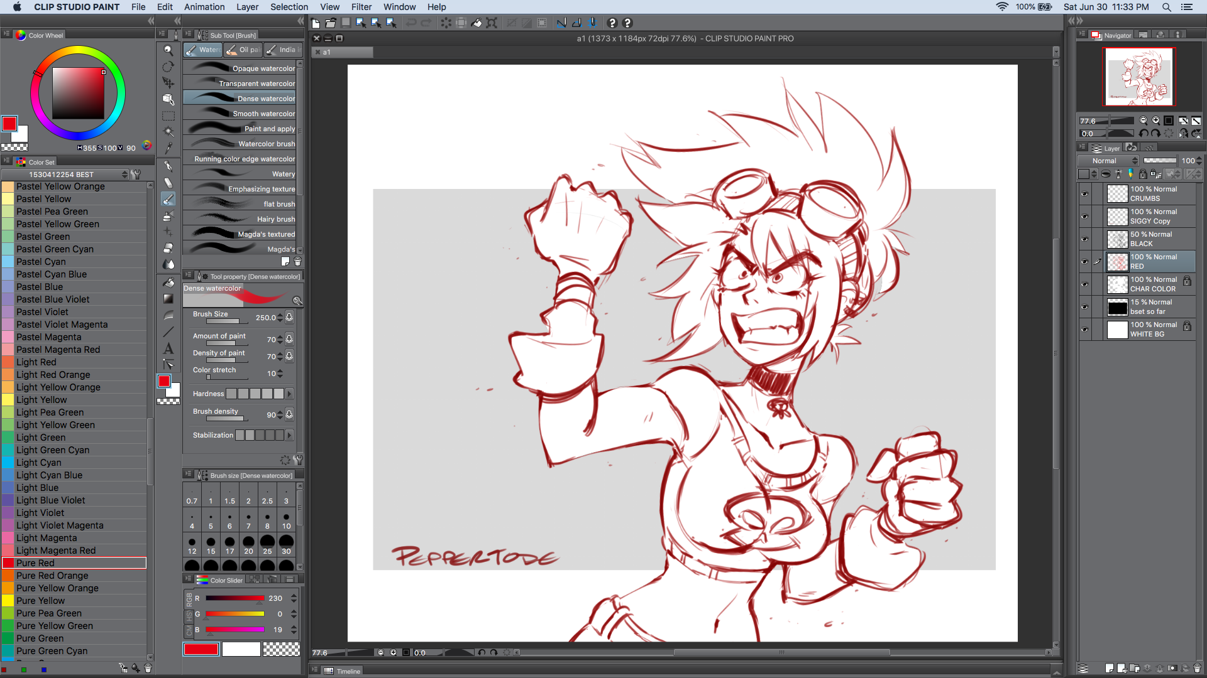Hide the WHITE BG layer
Image resolution: width=1207 pixels, height=678 pixels.
click(x=1084, y=330)
